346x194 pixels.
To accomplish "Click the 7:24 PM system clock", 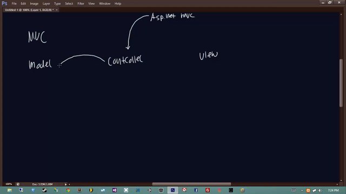I will tap(333, 190).
